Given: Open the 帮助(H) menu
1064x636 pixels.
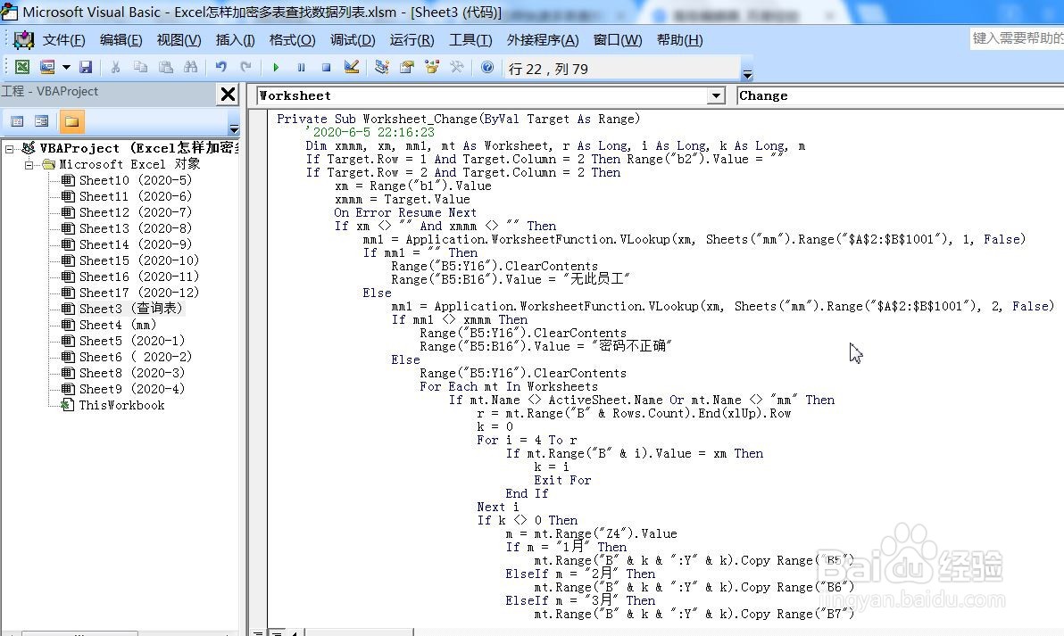Looking at the screenshot, I should (680, 40).
